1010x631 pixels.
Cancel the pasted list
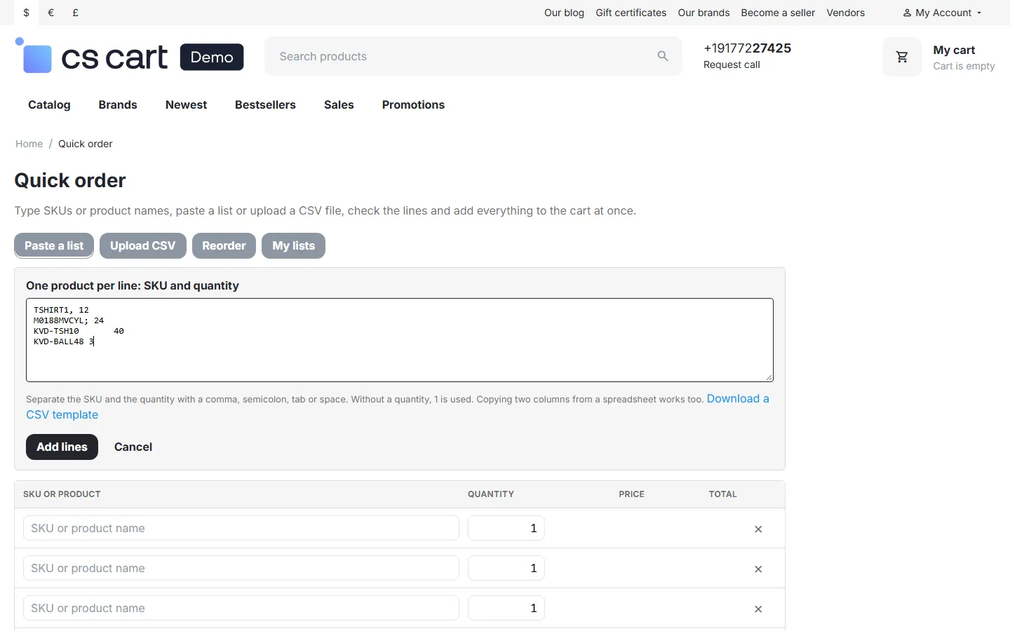(133, 447)
